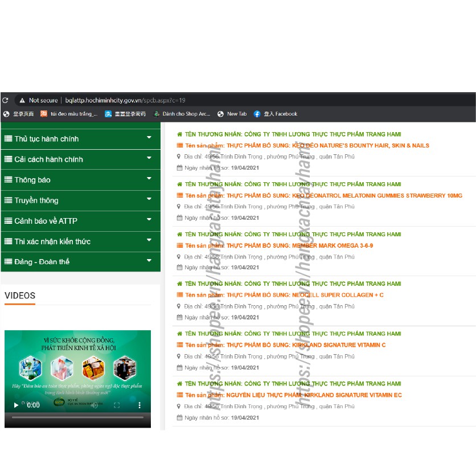Viewport: 476px width, 476px height.
Task: Expand arrow beside Cảnh báo về ATTP
Action: tap(149, 219)
